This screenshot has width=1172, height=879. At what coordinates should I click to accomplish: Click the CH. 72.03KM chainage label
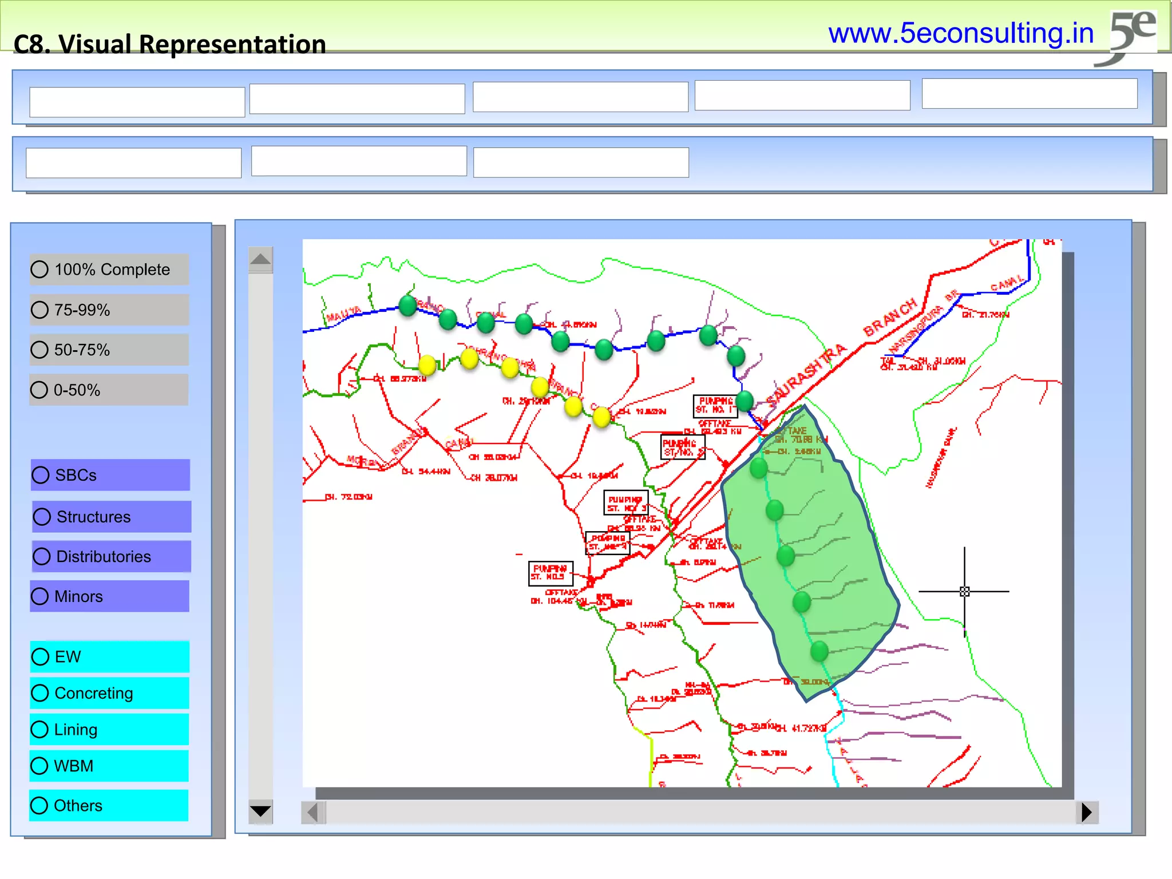click(x=349, y=497)
